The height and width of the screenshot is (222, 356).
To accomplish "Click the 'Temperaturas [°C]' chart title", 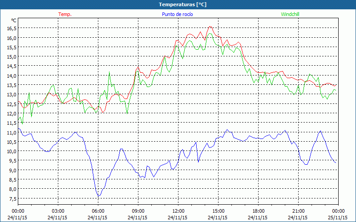I will (182, 4).
